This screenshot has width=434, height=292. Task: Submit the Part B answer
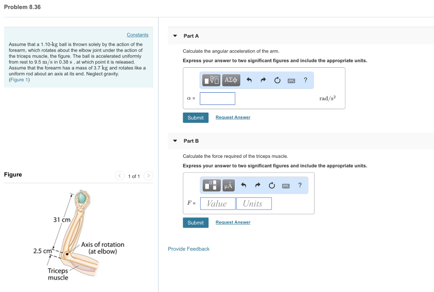[x=195, y=222]
